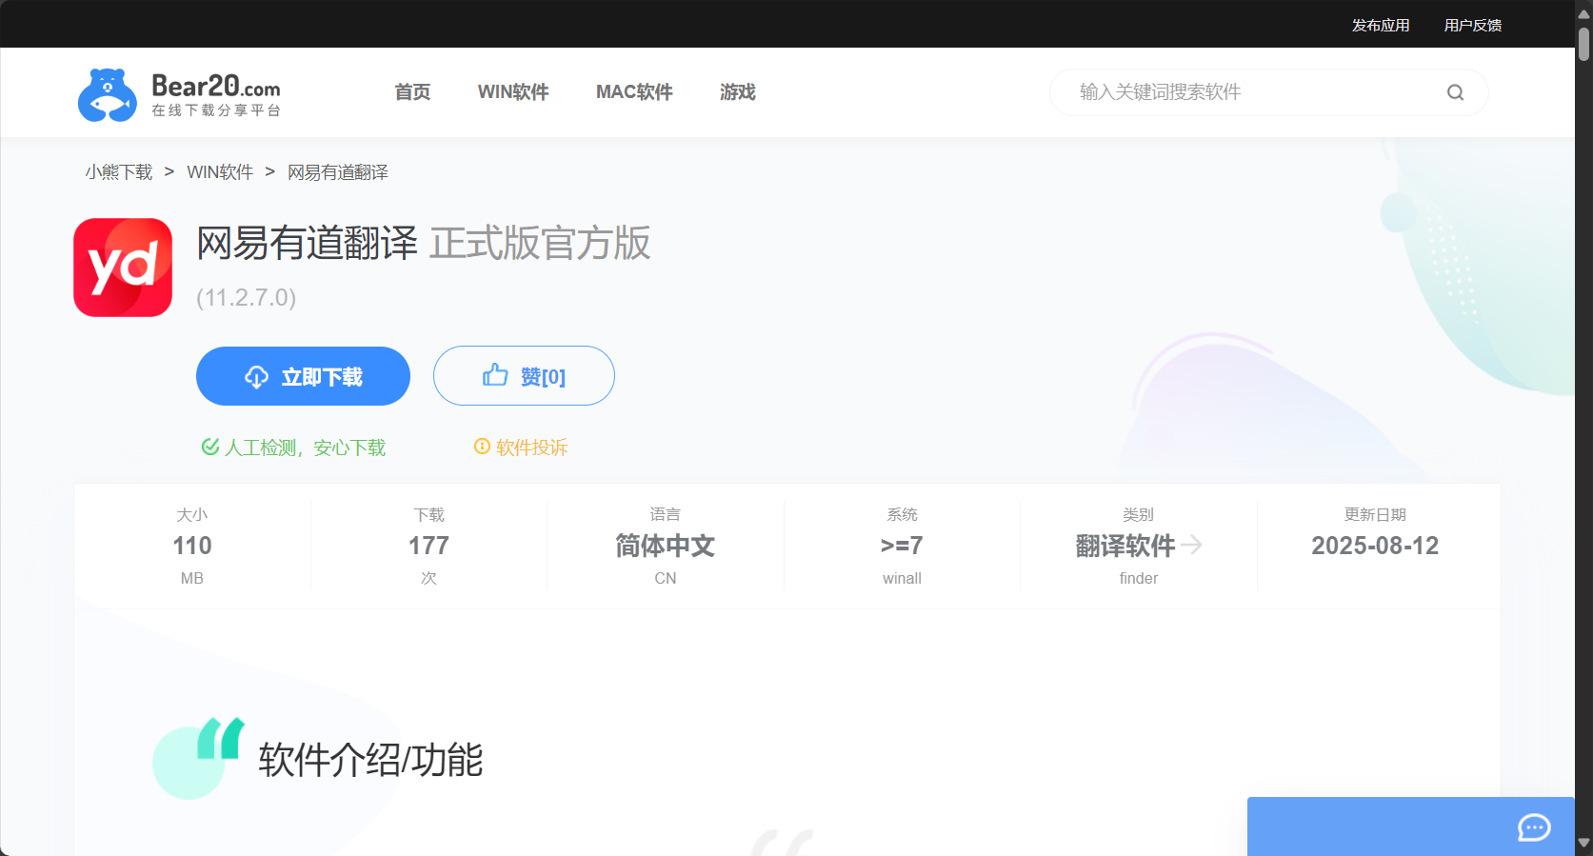
Task: Click the 网易有道翻译 正式版官方版 title
Action: pos(424,243)
